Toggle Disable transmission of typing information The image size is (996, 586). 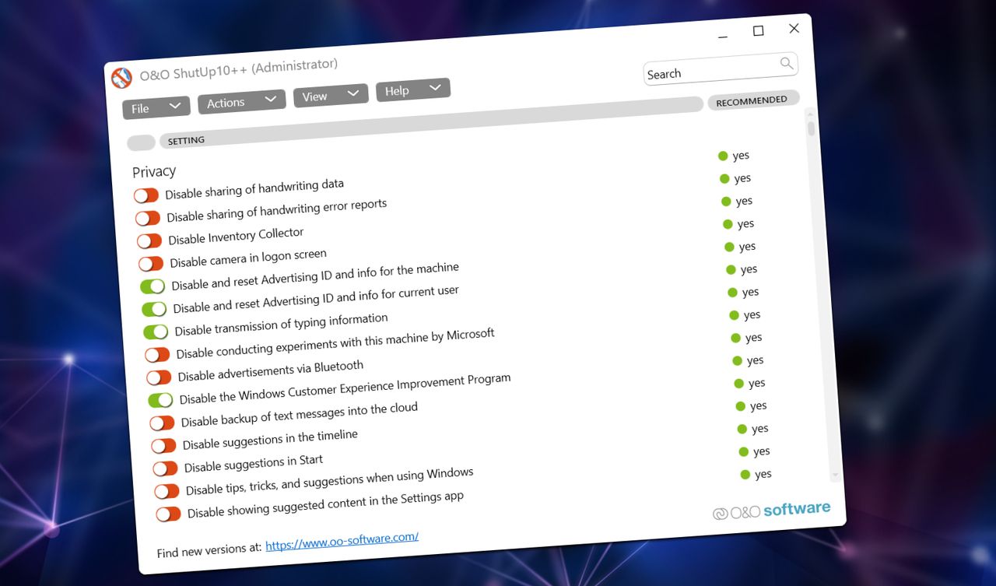156,332
